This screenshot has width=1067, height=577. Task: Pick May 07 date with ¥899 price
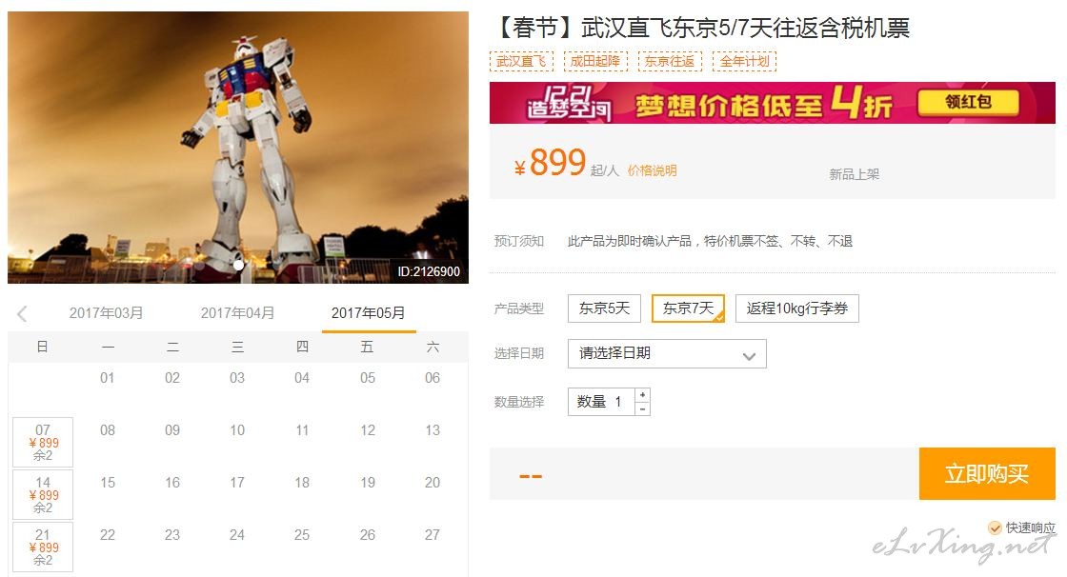(43, 443)
